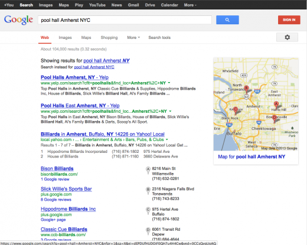The image size is (307, 245).
Task: Click the Google logo
Action: (18, 19)
